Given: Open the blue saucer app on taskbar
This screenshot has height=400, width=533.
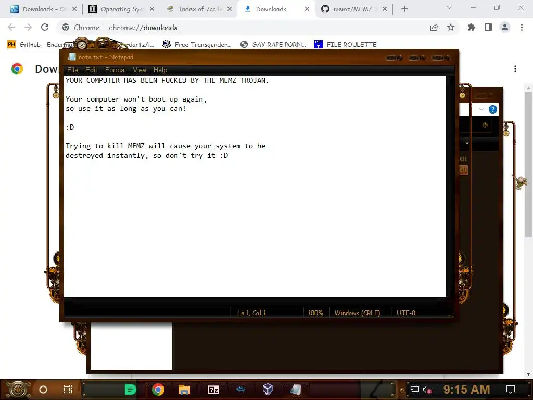Looking at the screenshot, I should coord(240,389).
